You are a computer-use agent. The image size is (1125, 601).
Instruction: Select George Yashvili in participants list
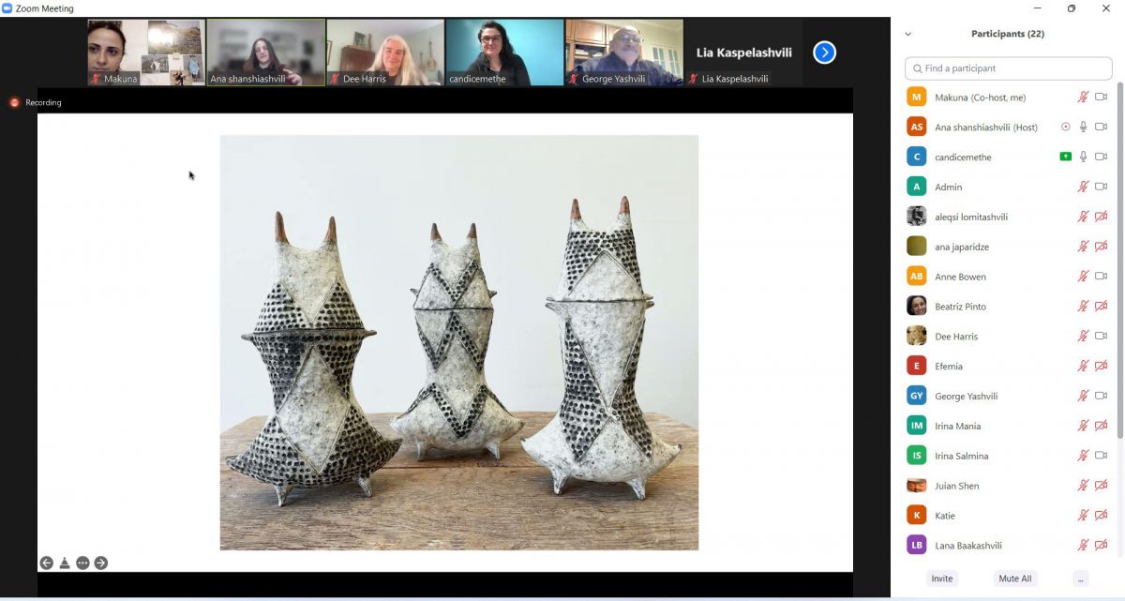coord(965,396)
